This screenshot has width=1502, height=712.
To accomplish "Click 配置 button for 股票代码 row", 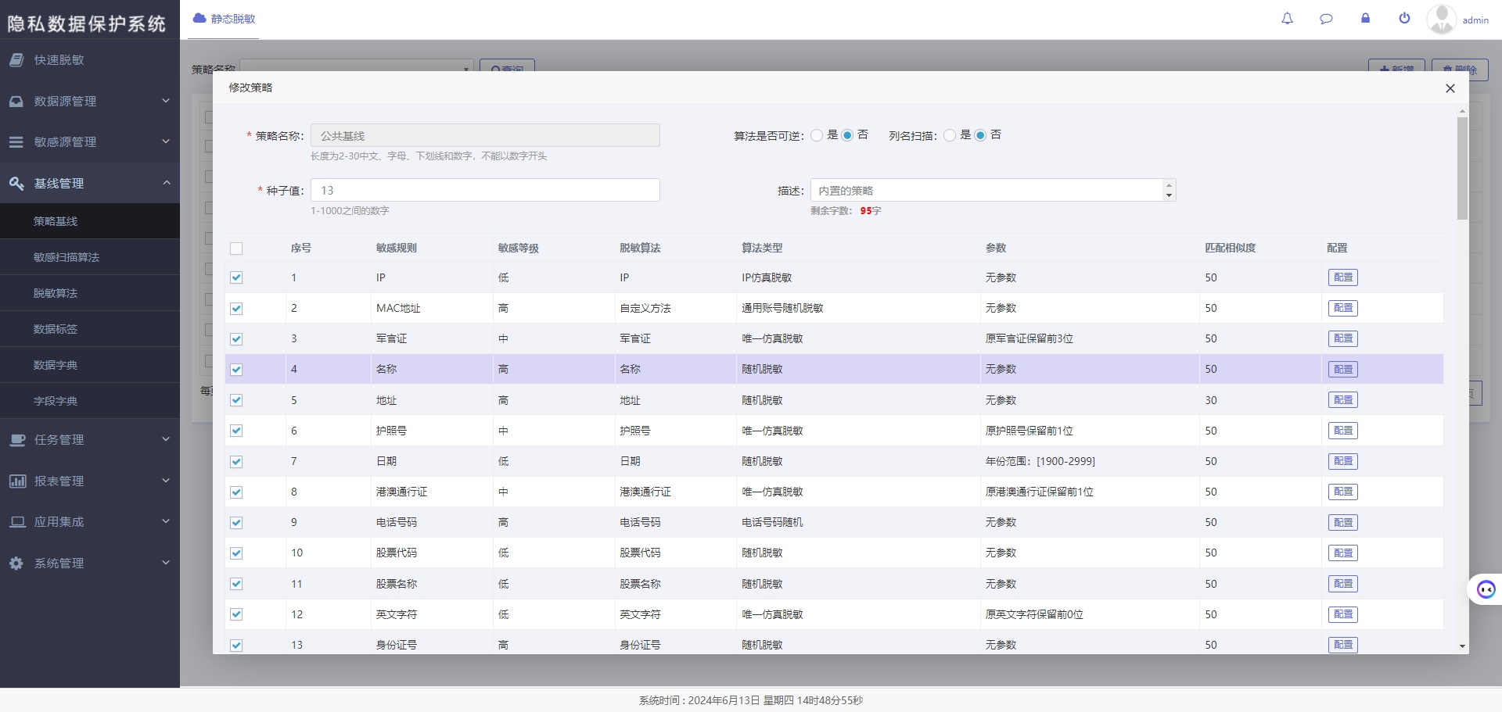I will (1343, 553).
